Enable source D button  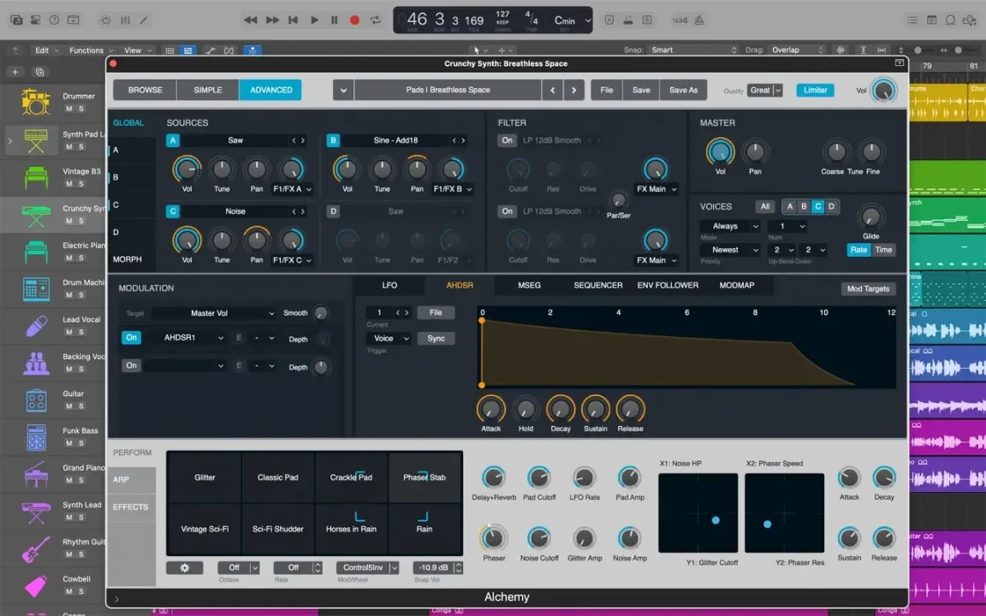click(x=333, y=211)
